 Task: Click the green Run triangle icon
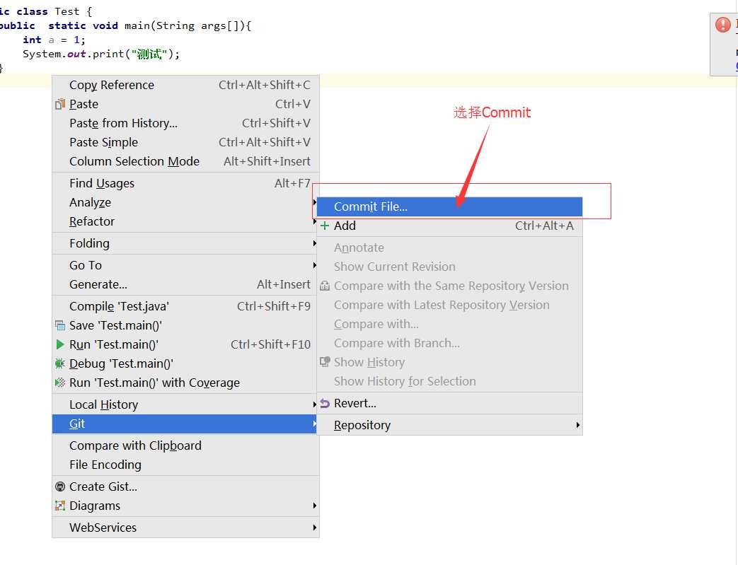click(59, 344)
